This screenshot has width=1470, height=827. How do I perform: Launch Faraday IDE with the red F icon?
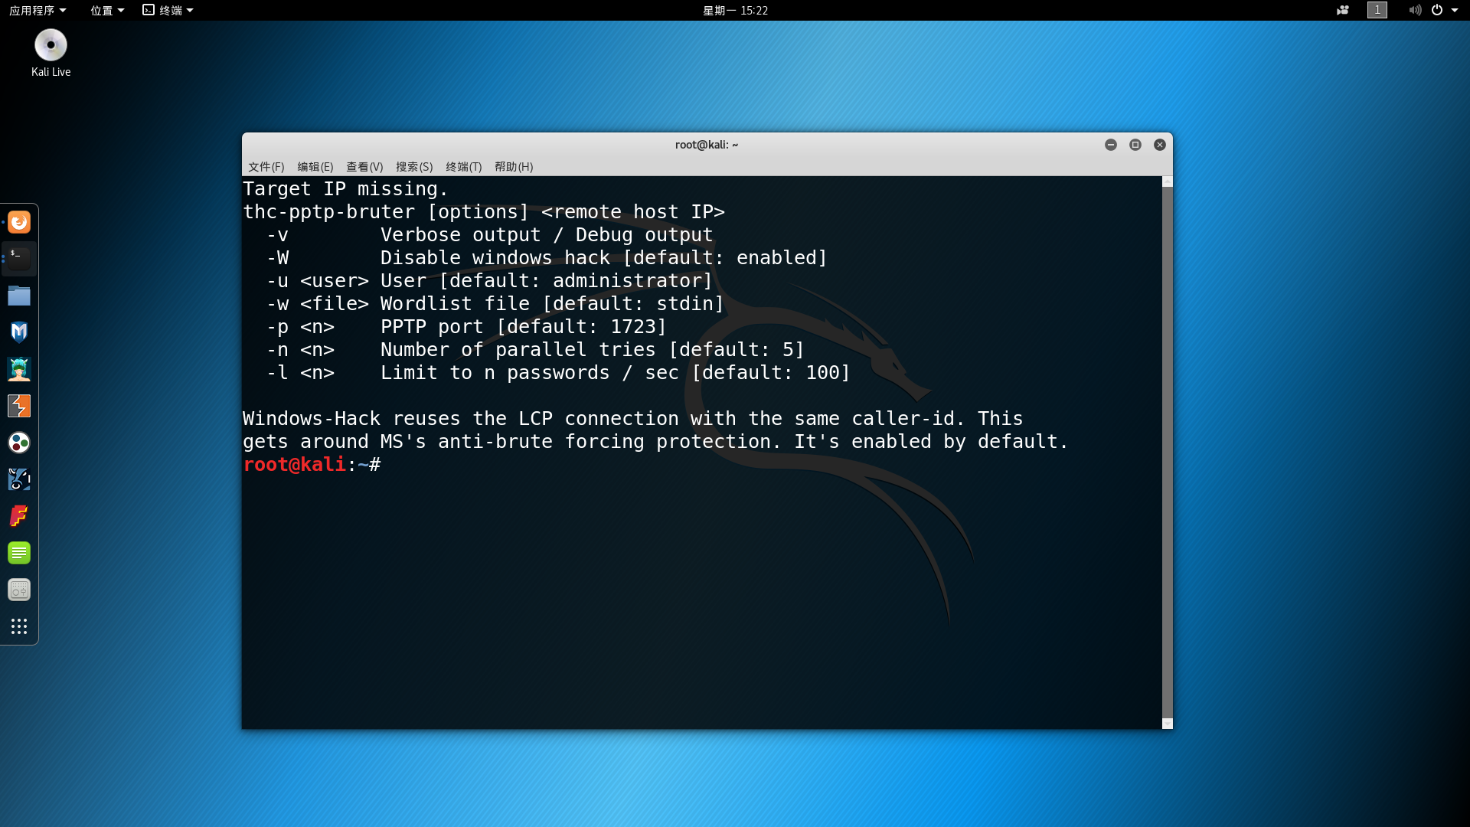(x=19, y=516)
